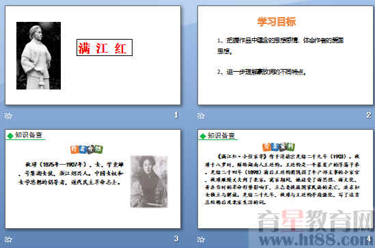Click the animation star icon under slide 4
The image size is (375, 248).
coord(201,239)
